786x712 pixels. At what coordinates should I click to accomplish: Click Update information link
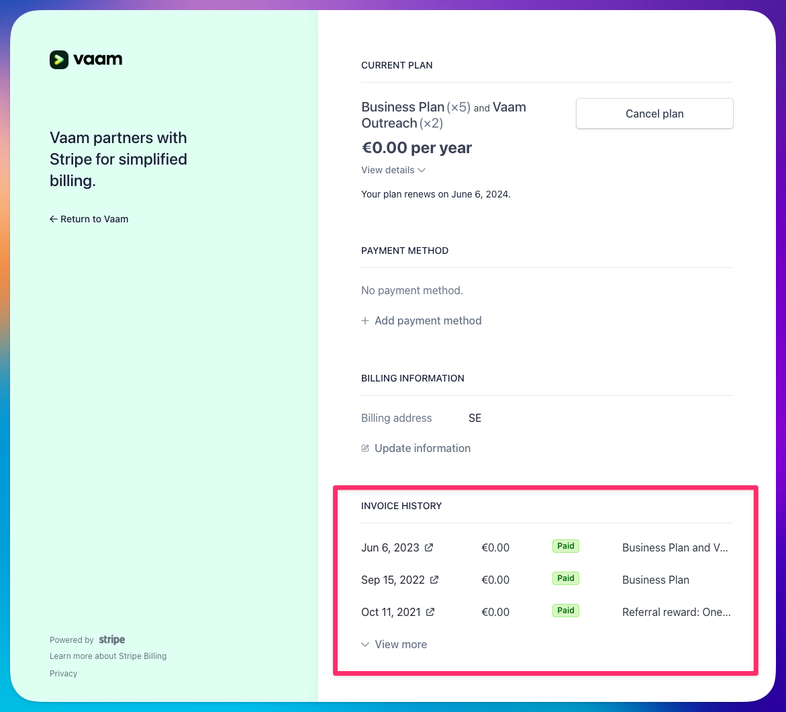pyautogui.click(x=415, y=448)
